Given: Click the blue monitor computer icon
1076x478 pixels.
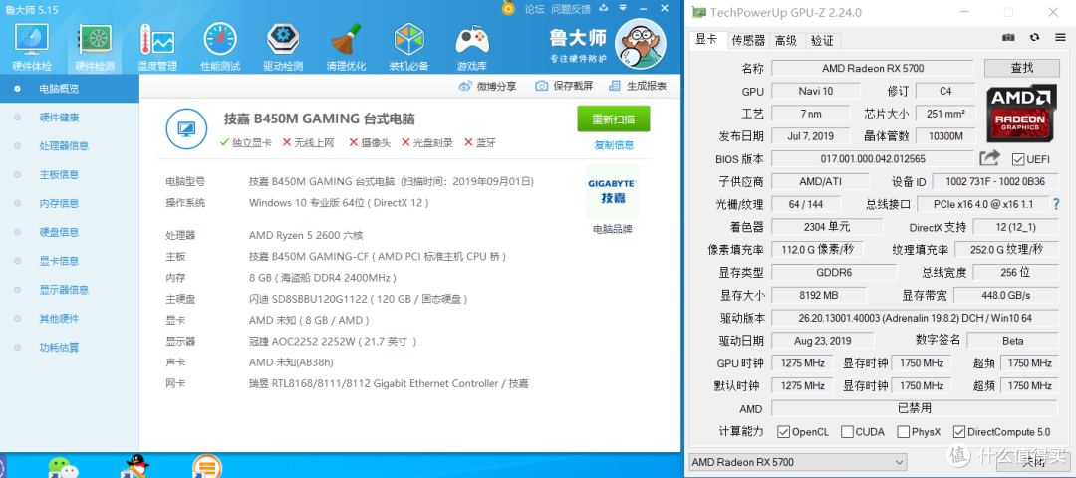Looking at the screenshot, I should (x=186, y=127).
